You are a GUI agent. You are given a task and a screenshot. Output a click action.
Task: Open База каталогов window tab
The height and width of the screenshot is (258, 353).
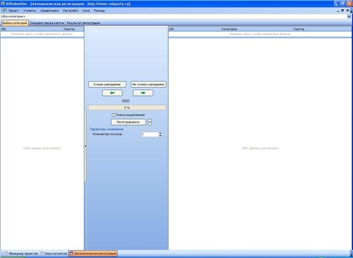click(x=54, y=254)
